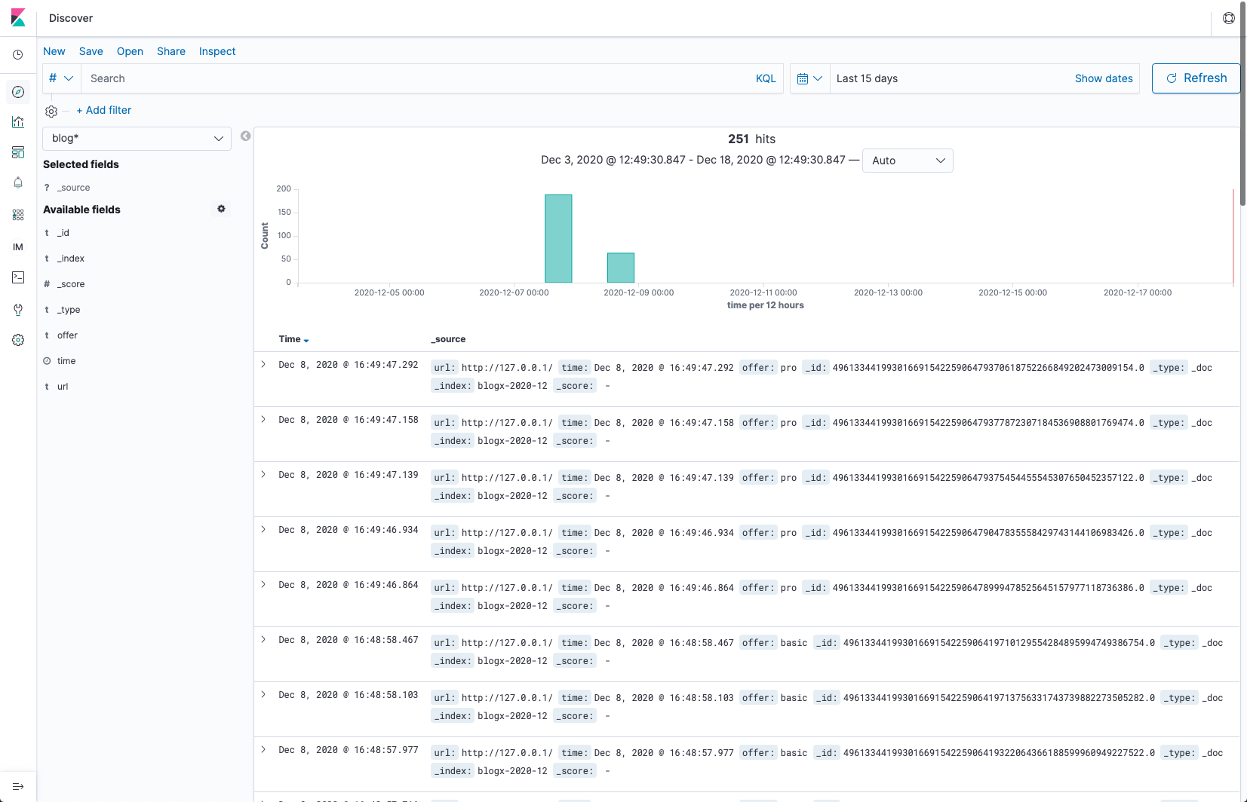Click the Time column sort arrow

(x=306, y=341)
